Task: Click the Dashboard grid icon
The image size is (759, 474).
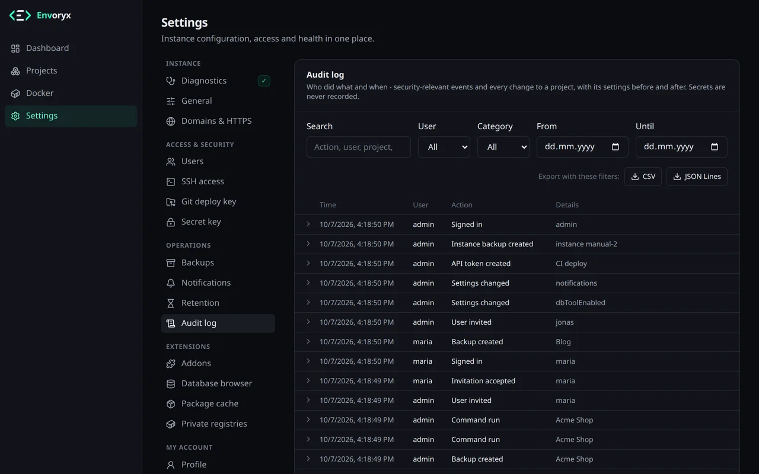Action: 15,49
